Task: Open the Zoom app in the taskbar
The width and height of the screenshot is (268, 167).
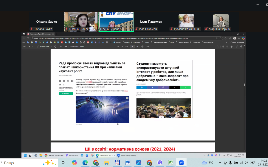Action: [181, 163]
